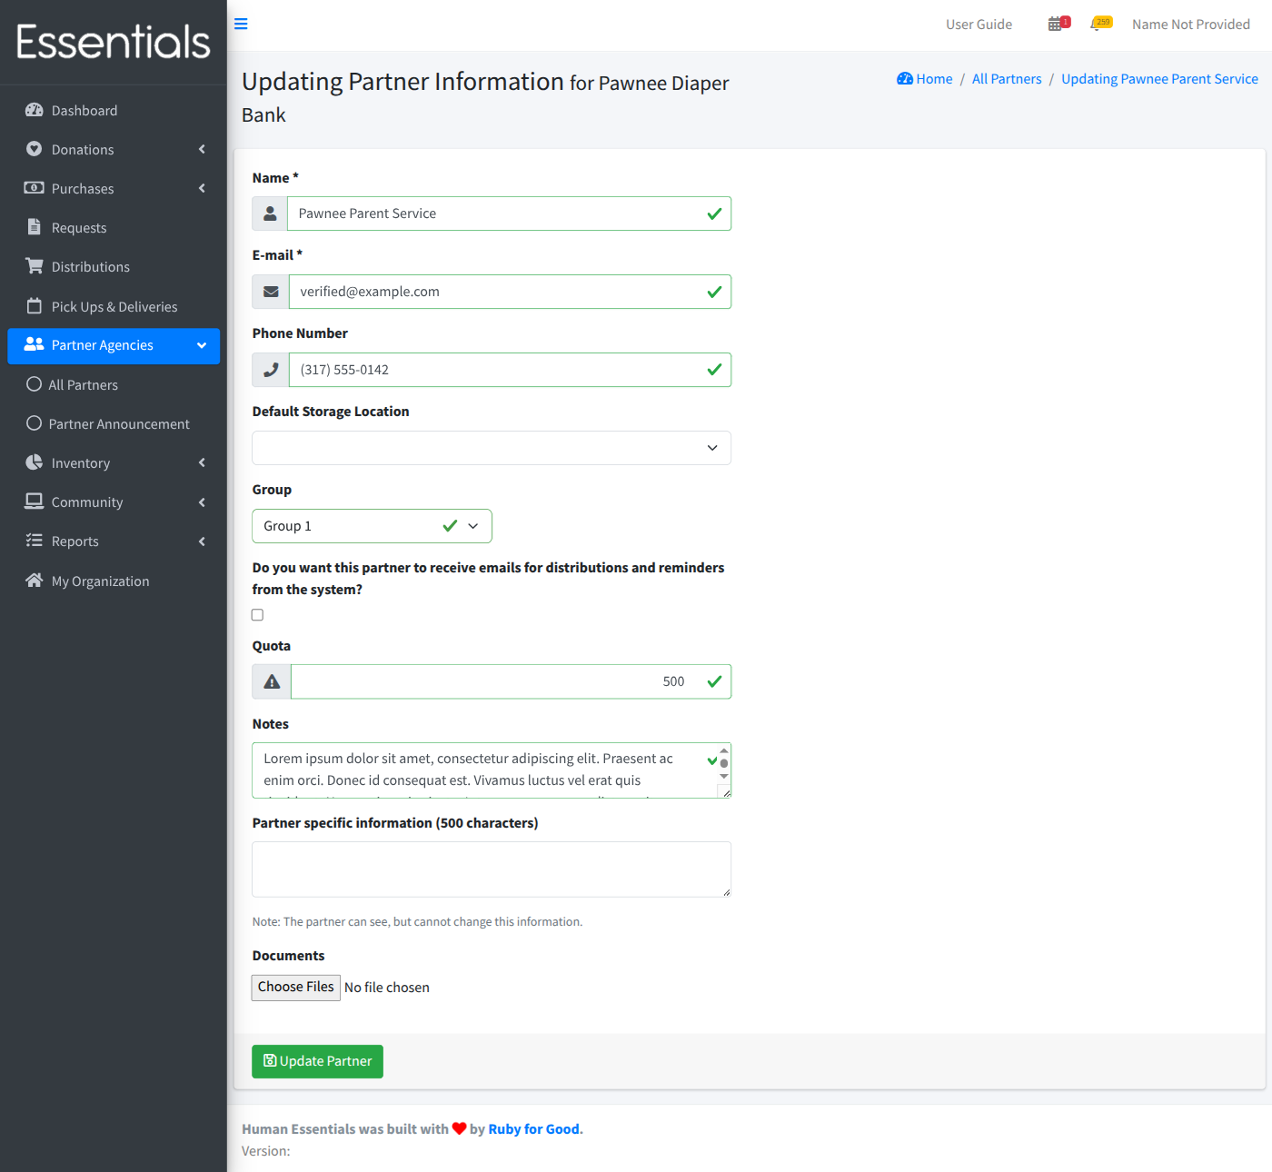This screenshot has height=1172, width=1272.
Task: Enable the receive emails checkbox
Action: (258, 615)
